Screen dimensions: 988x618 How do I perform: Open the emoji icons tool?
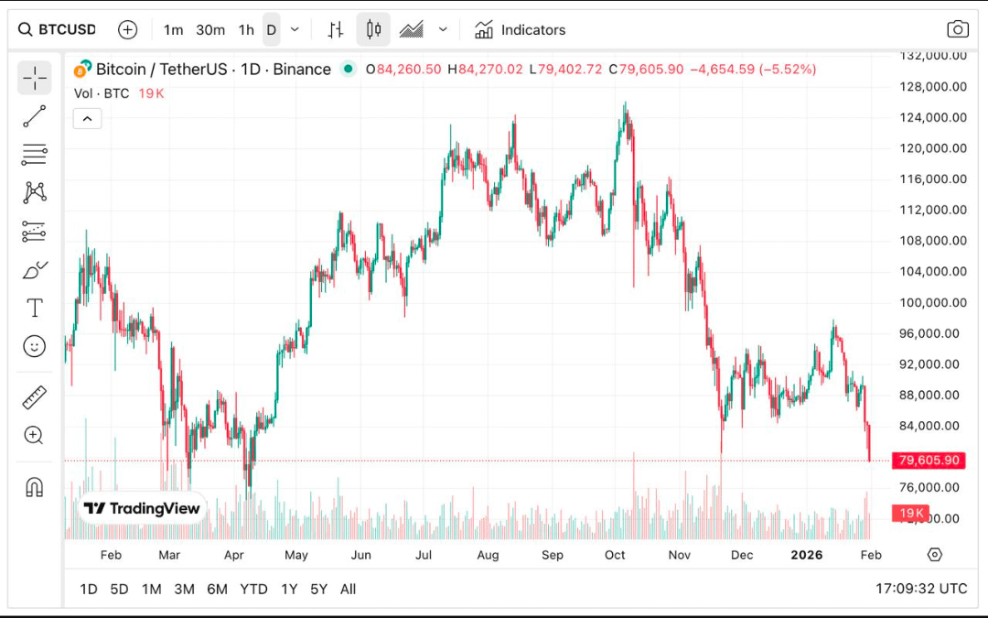pos(35,346)
